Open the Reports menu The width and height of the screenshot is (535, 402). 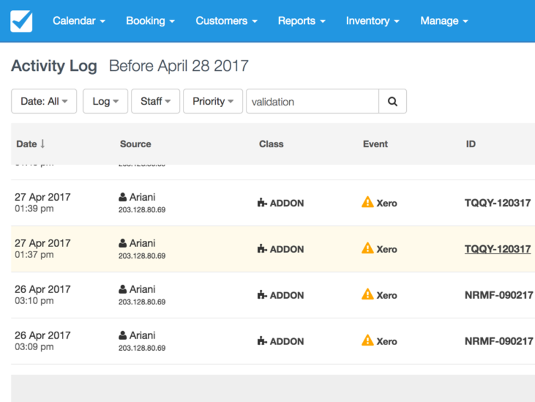(x=301, y=21)
